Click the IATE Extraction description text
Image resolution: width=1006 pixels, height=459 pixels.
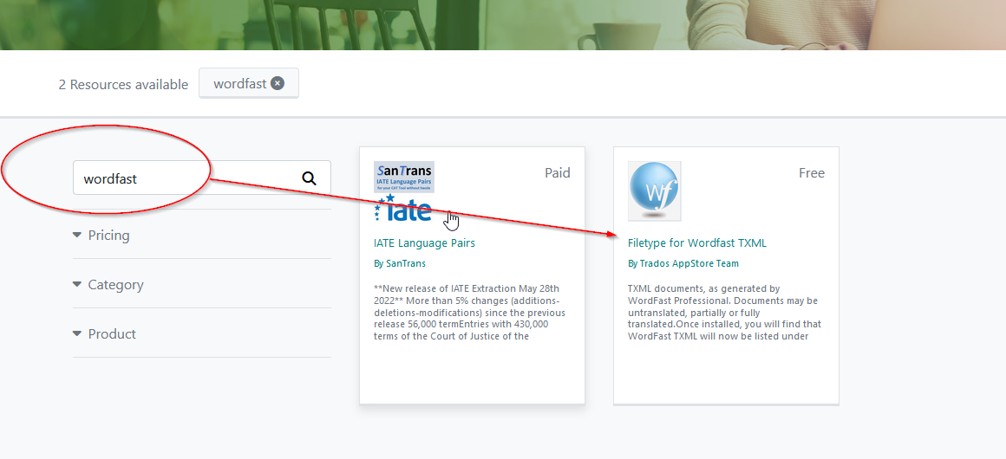[x=470, y=312]
